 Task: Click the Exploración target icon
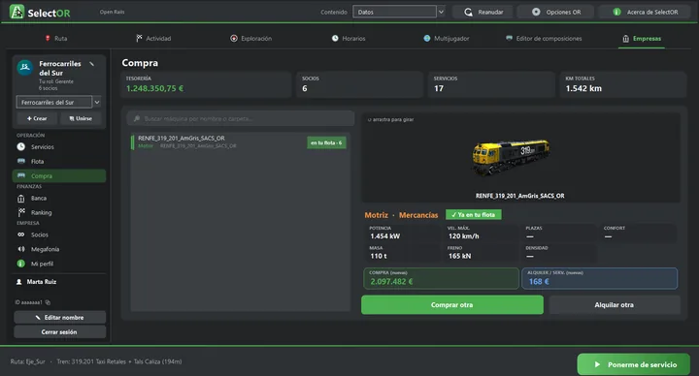[x=234, y=38]
